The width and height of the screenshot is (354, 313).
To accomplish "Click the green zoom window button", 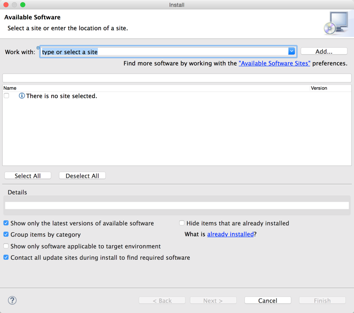I will click(x=23, y=5).
